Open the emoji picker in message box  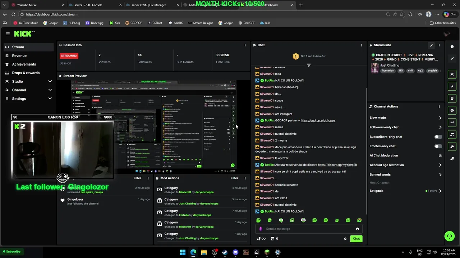(x=357, y=229)
